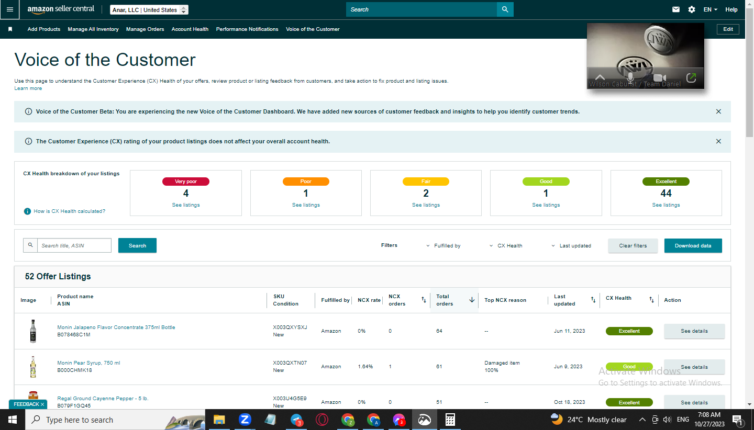Mute microphone in the Zoom video overlay
The height and width of the screenshot is (430, 754).
(630, 77)
